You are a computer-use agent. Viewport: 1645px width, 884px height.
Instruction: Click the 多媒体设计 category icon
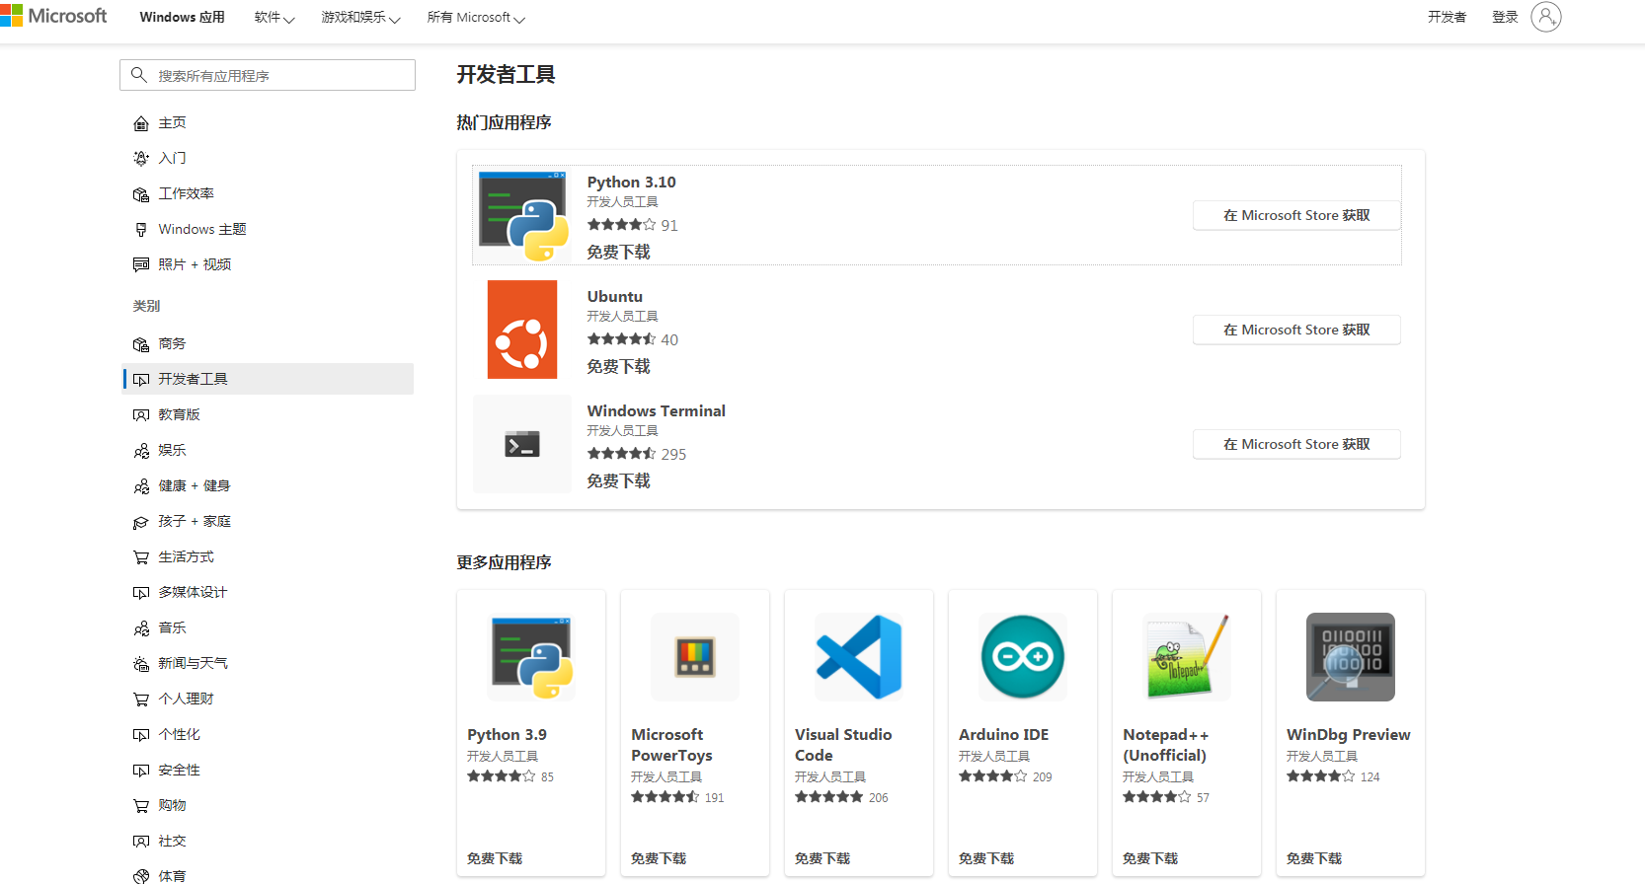[x=141, y=593]
